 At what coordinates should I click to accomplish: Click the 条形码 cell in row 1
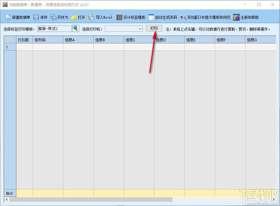pyautogui.click(x=48, y=47)
